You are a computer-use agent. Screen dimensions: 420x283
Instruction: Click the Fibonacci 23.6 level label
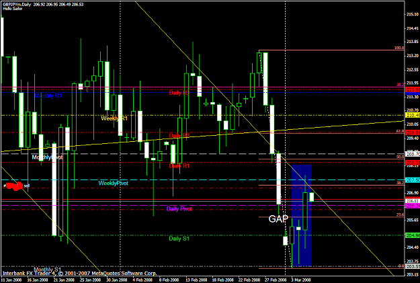tap(401, 215)
